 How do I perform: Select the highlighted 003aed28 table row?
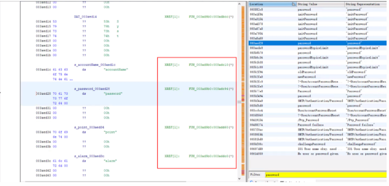(x=318, y=43)
